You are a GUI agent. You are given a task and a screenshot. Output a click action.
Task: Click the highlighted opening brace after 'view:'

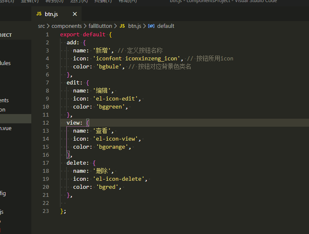tap(88, 123)
